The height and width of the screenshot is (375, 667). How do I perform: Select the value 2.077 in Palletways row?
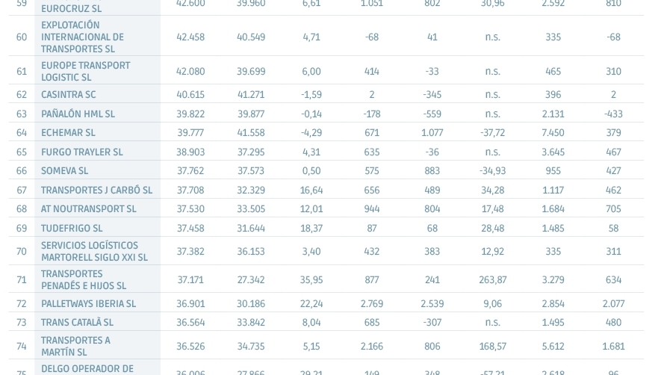(x=613, y=304)
